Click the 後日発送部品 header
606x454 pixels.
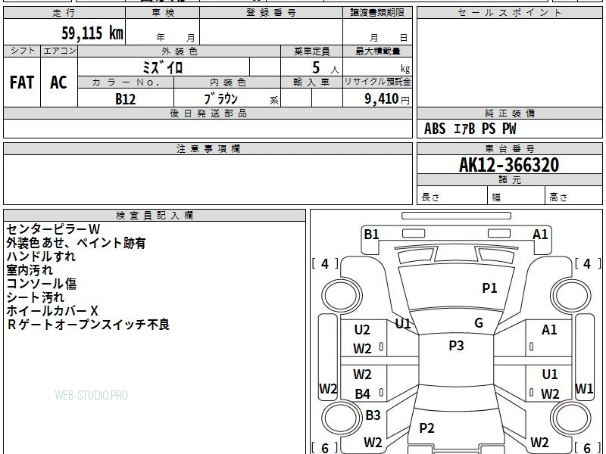coord(208,113)
